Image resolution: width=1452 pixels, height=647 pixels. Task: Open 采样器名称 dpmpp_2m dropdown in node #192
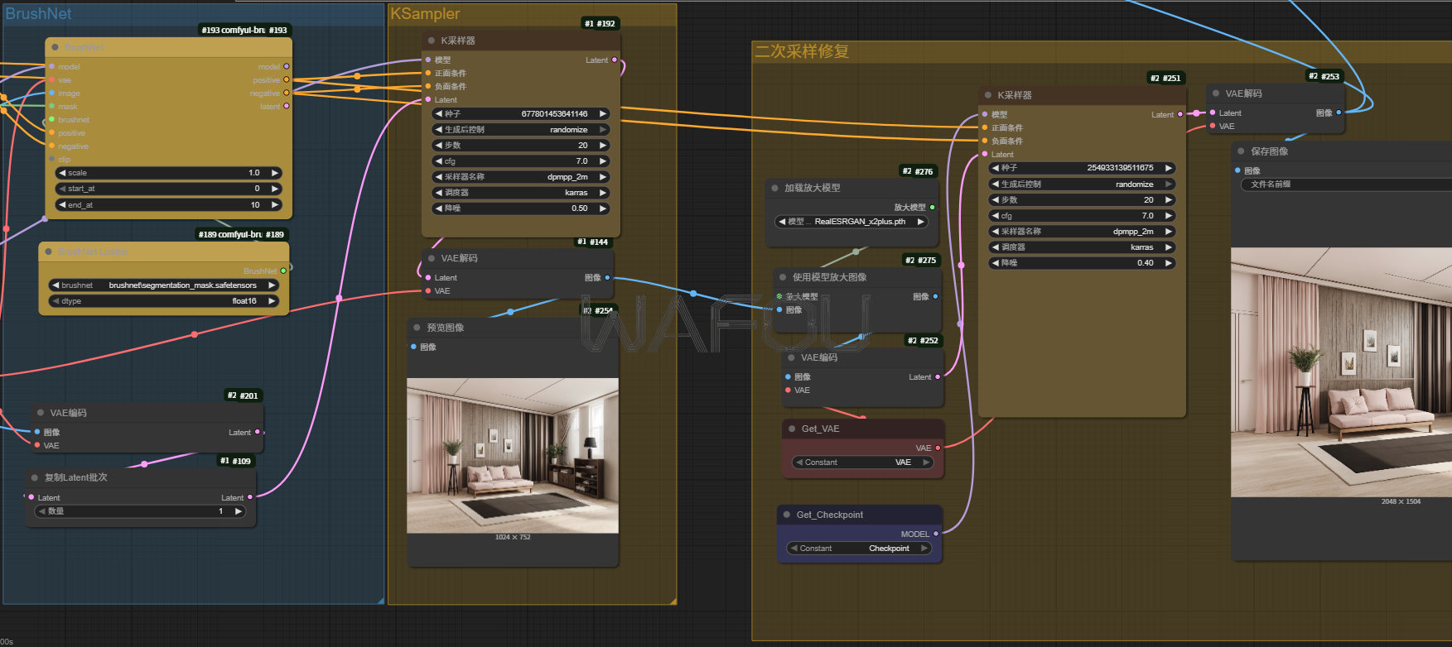coord(521,177)
